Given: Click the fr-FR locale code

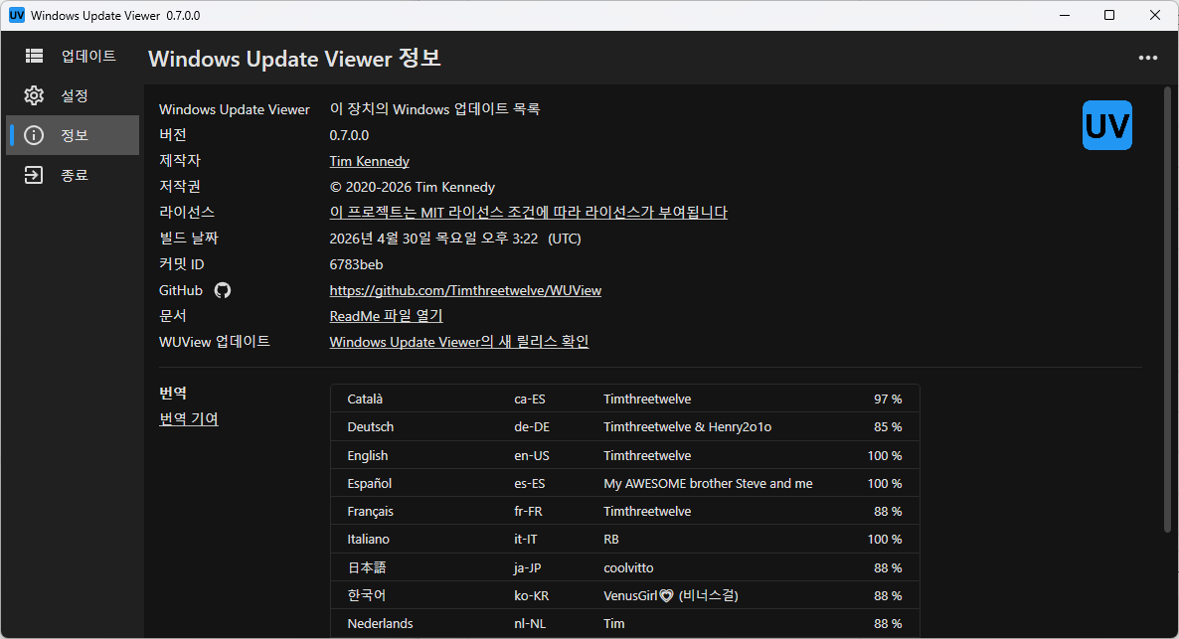Looking at the screenshot, I should (528, 511).
